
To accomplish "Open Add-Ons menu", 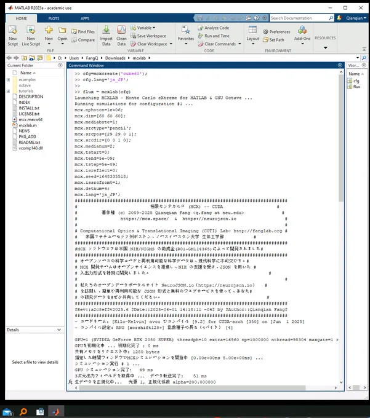I will [x=302, y=35].
